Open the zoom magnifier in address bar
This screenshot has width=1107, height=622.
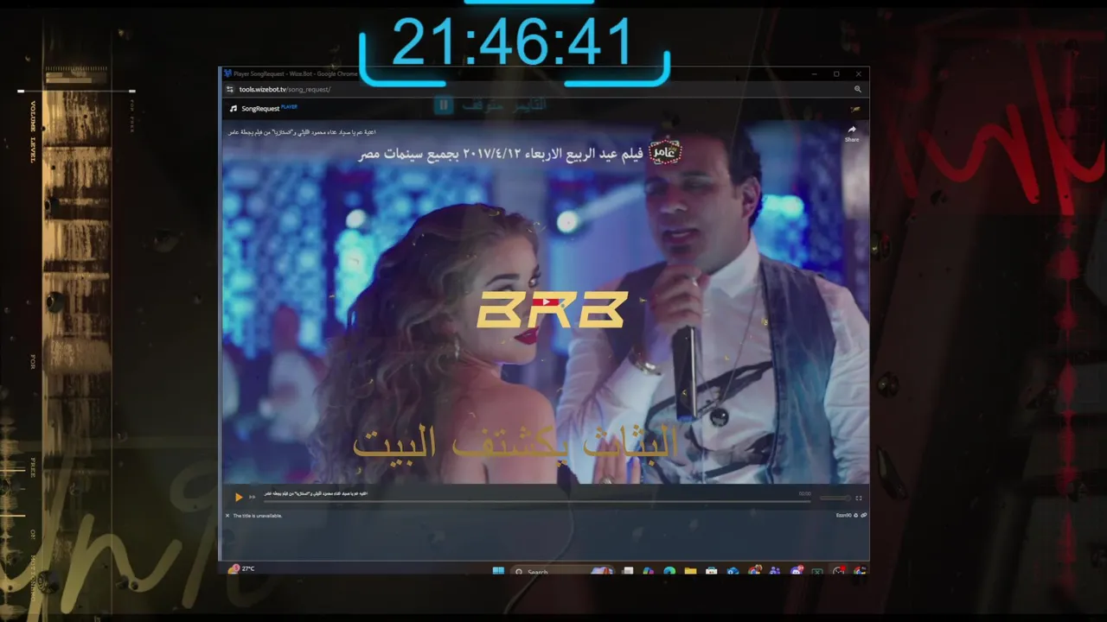click(x=858, y=89)
